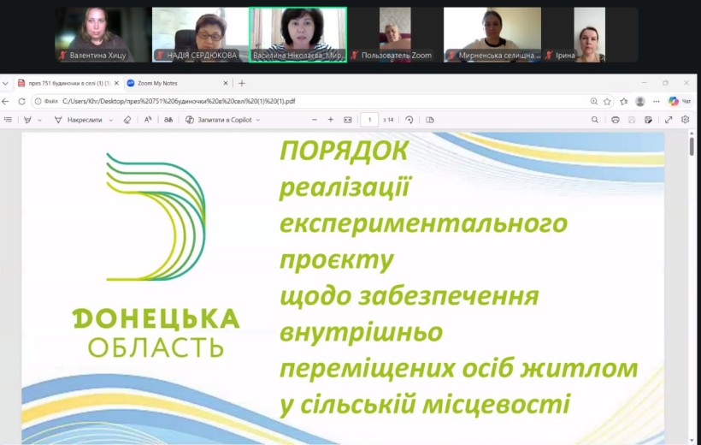Open a new browser tab
Viewport: 701px width, 445px height.
click(x=242, y=83)
